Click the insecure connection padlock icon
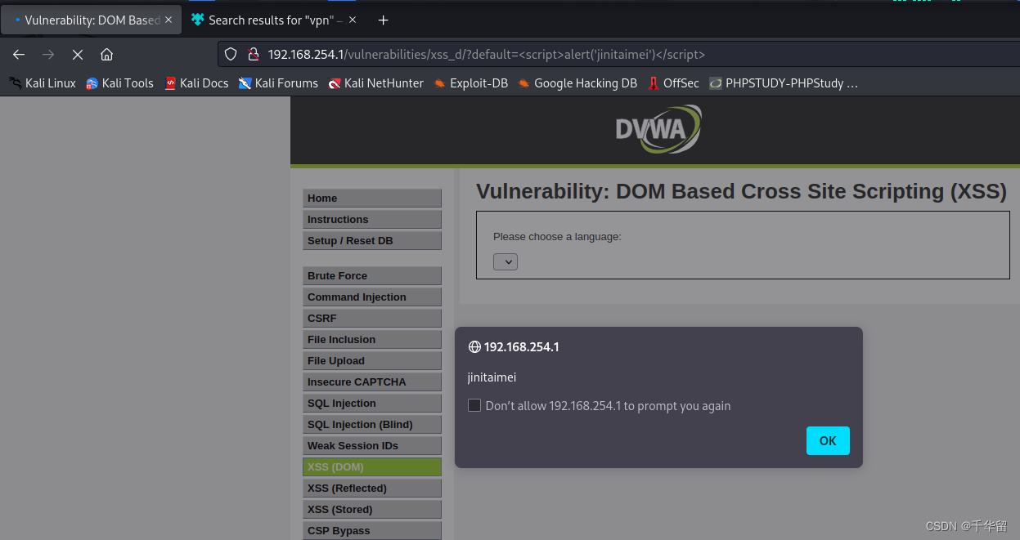The width and height of the screenshot is (1020, 540). 253,54
